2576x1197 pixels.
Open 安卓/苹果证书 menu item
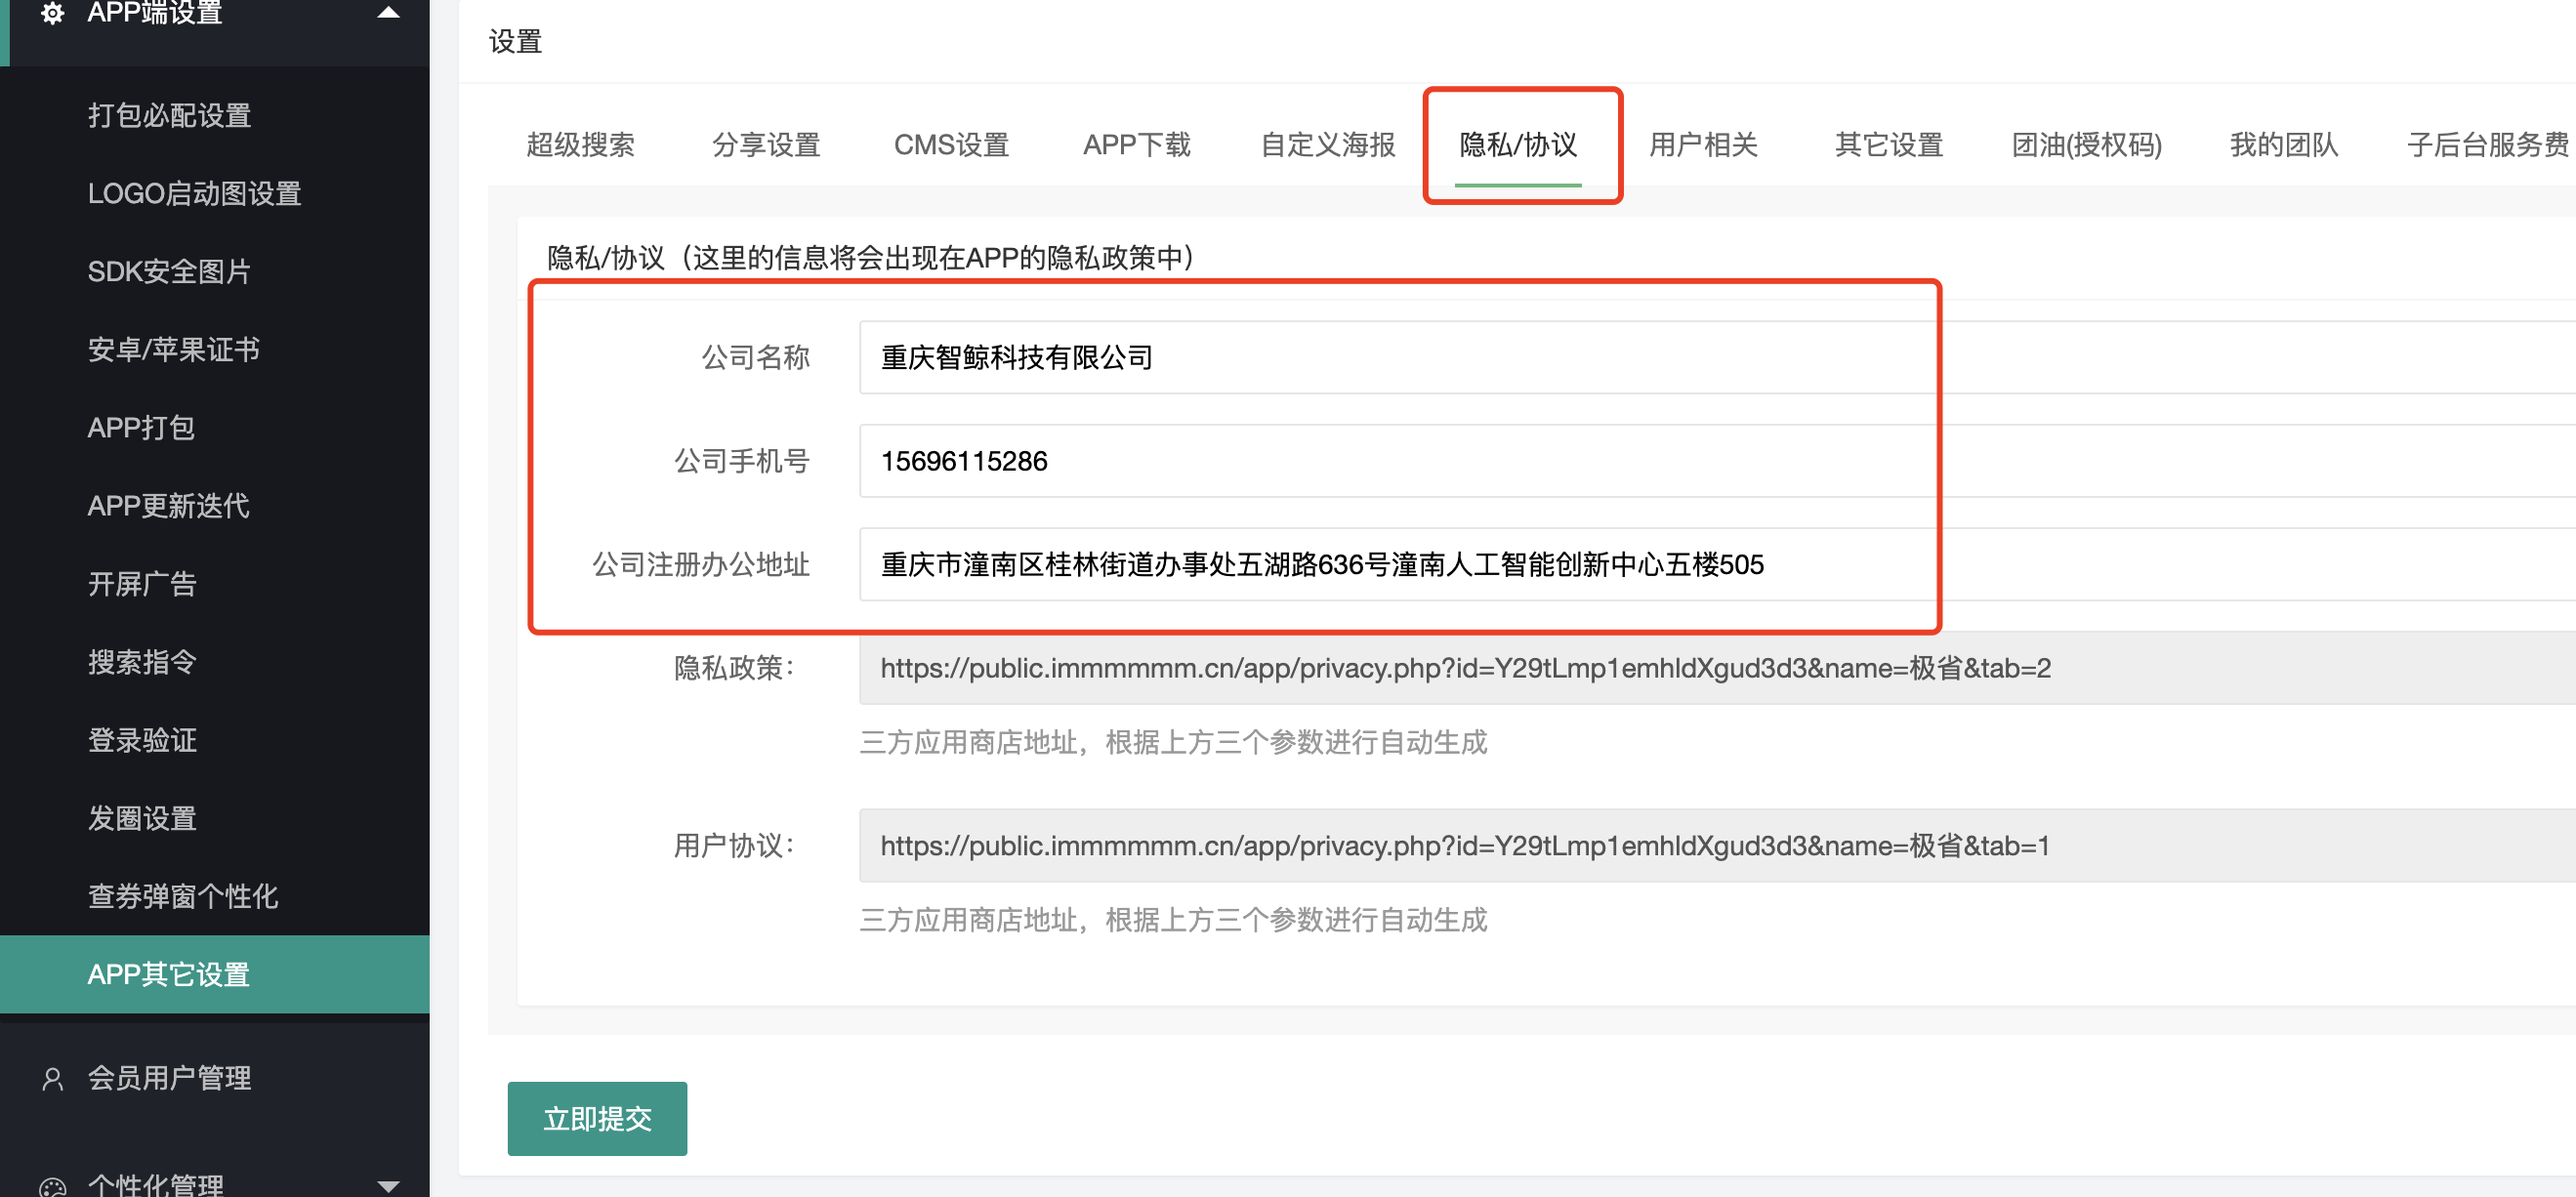pyautogui.click(x=174, y=350)
